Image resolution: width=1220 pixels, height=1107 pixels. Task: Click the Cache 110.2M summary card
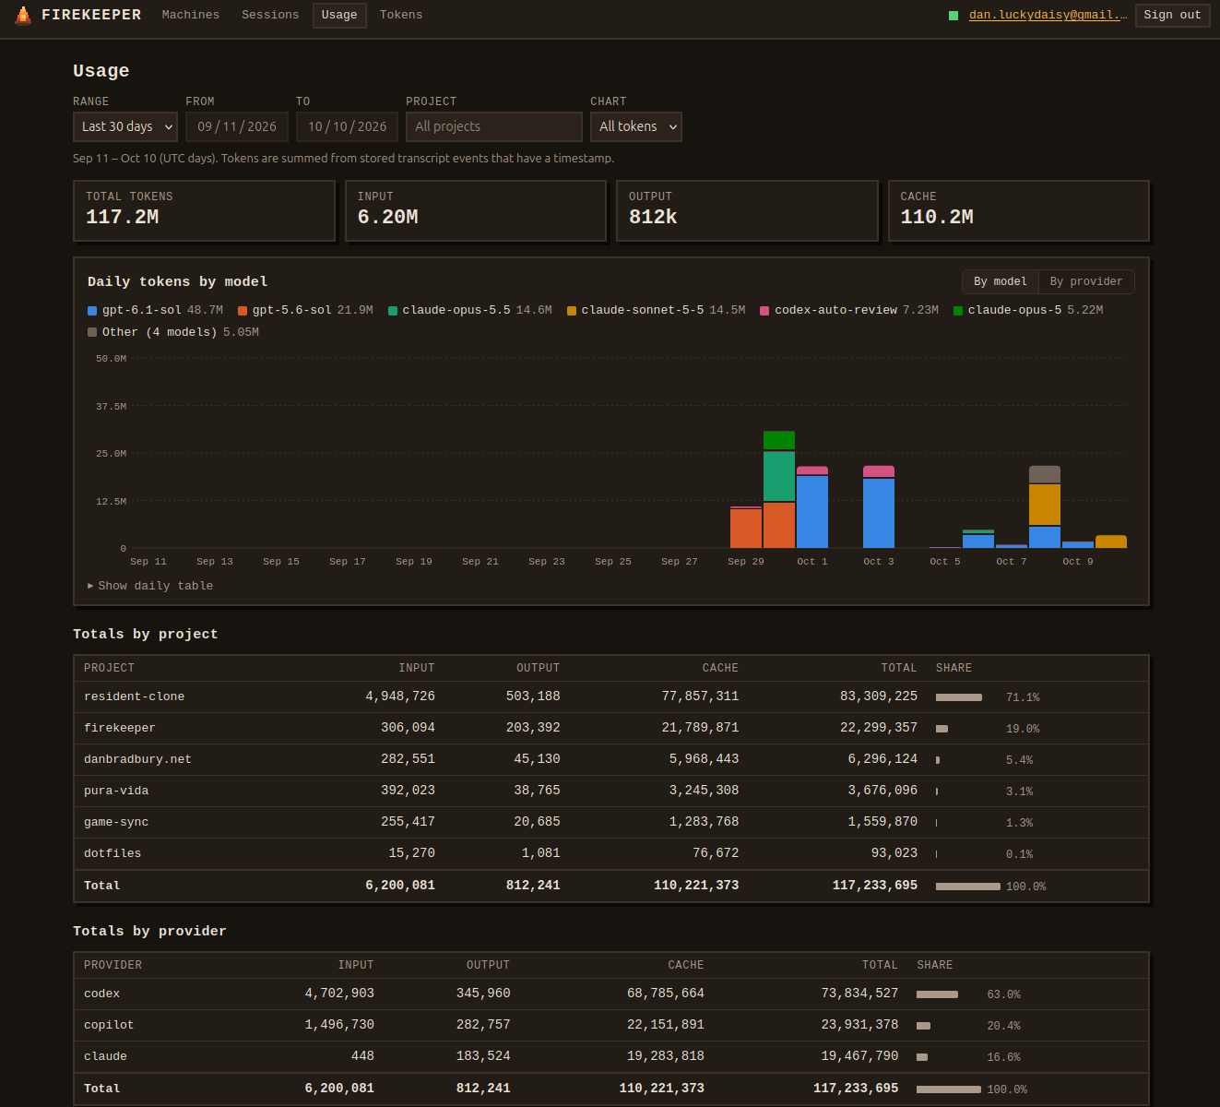pos(1019,211)
